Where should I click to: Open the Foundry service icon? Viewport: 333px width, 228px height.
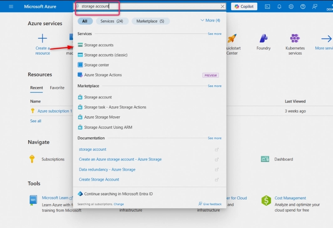click(263, 39)
